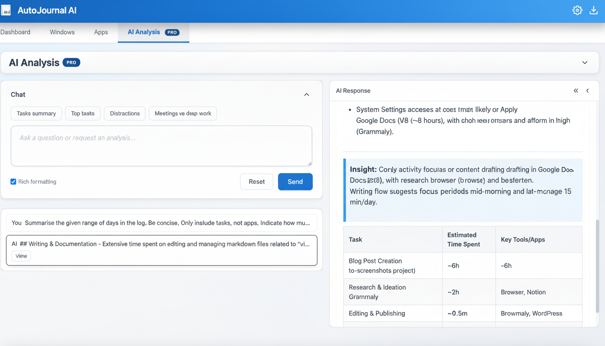Collapse the Chat panel

point(307,95)
